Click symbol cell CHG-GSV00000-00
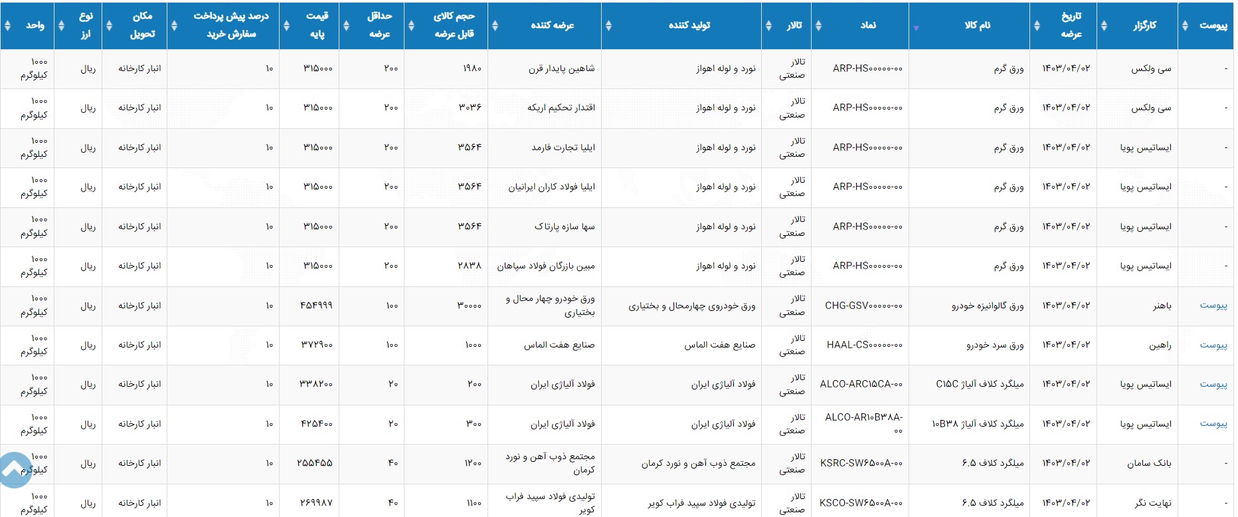 [x=863, y=306]
